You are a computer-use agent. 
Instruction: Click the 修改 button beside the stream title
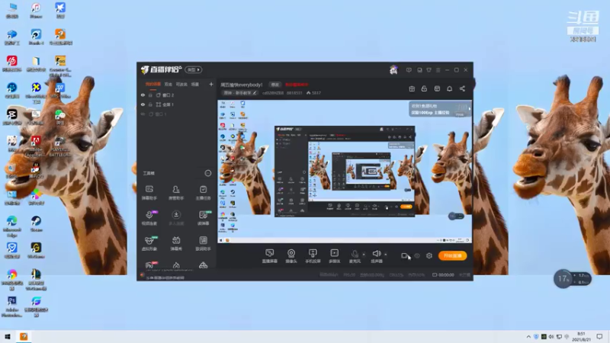point(274,85)
